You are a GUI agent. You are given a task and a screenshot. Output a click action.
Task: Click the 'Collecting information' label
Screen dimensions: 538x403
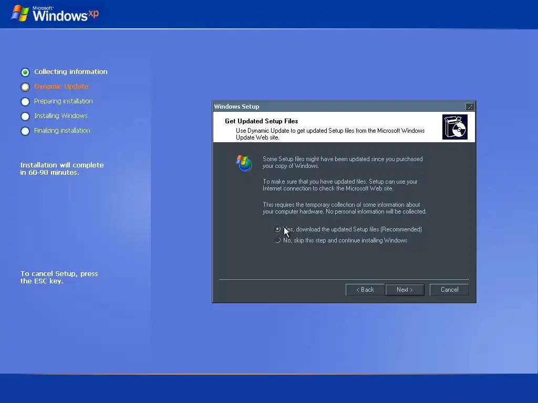71,71
